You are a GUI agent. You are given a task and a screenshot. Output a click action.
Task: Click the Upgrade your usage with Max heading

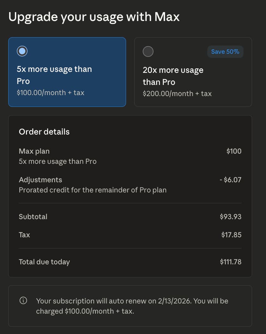coord(94,17)
